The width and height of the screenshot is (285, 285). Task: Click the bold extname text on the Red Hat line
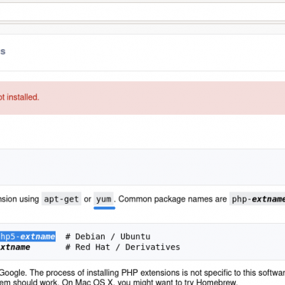(15, 247)
